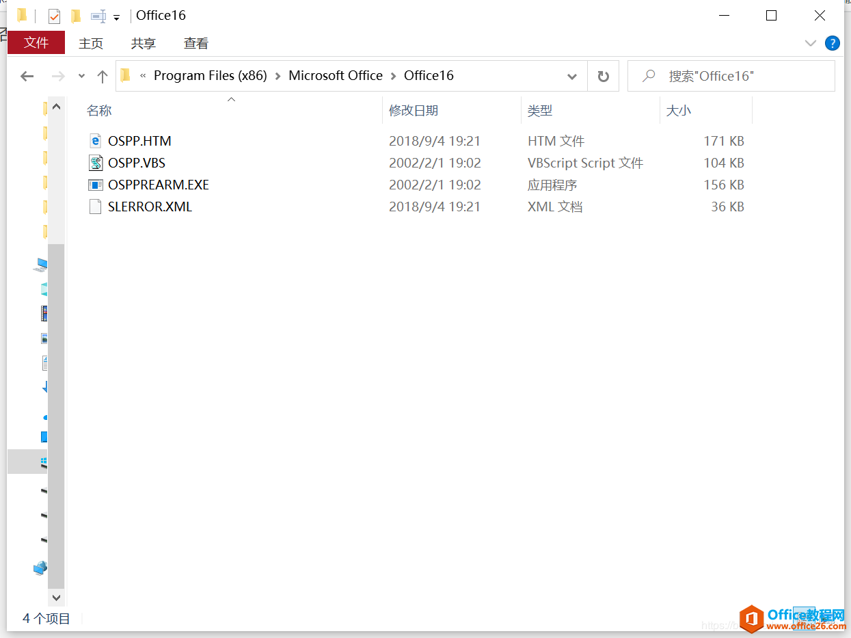Close the Office16 Explorer window
851x638 pixels.
[820, 15]
